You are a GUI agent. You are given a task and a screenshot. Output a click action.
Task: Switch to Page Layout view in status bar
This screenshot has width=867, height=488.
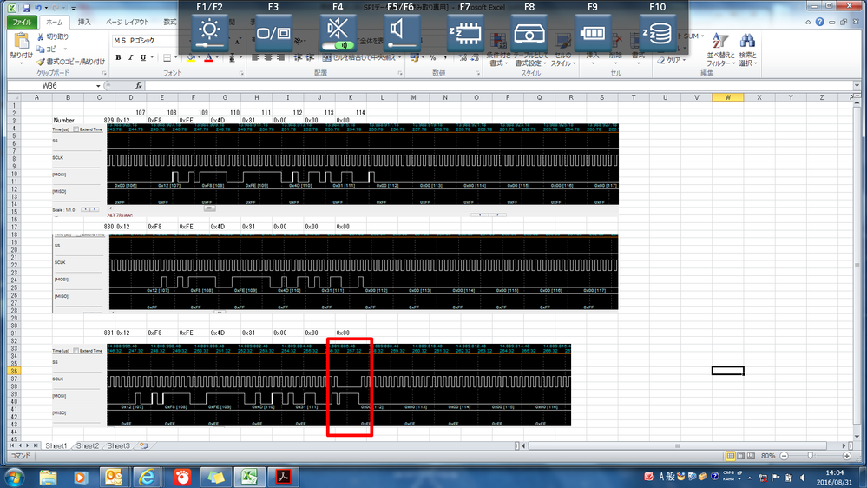pos(741,456)
